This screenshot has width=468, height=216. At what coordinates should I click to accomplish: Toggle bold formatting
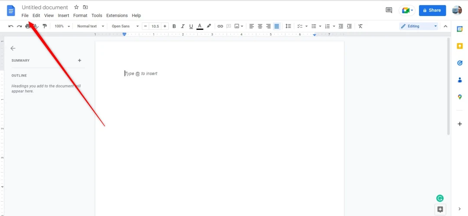174,26
